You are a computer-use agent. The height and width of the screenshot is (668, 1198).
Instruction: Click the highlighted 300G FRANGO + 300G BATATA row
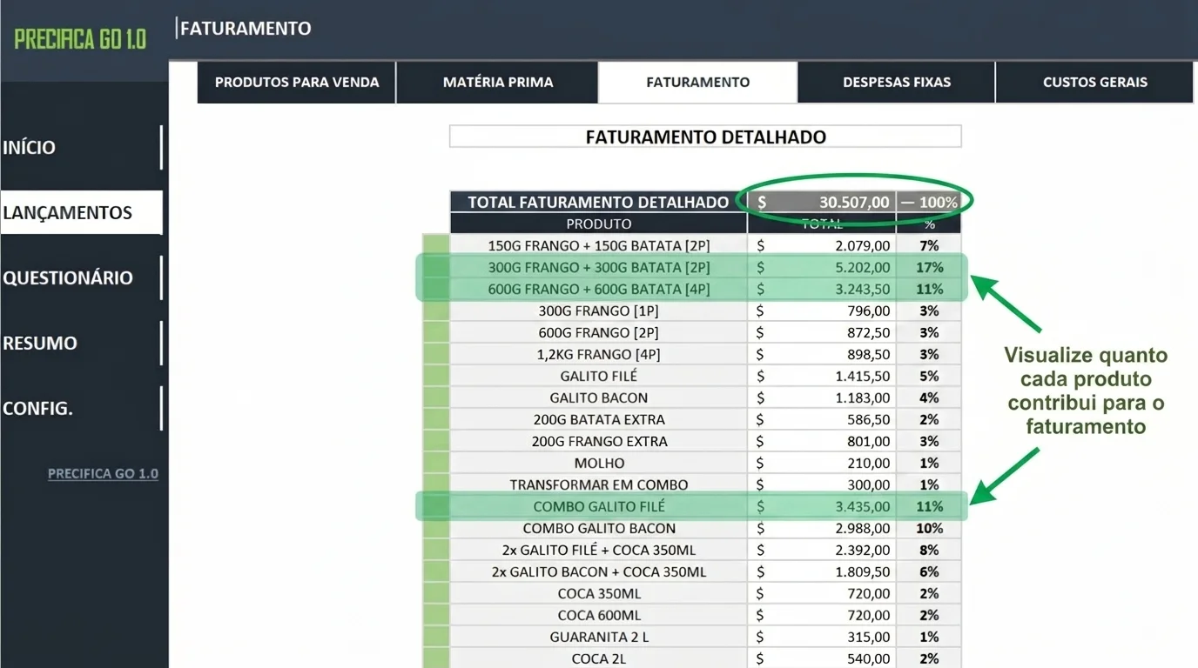(x=598, y=267)
